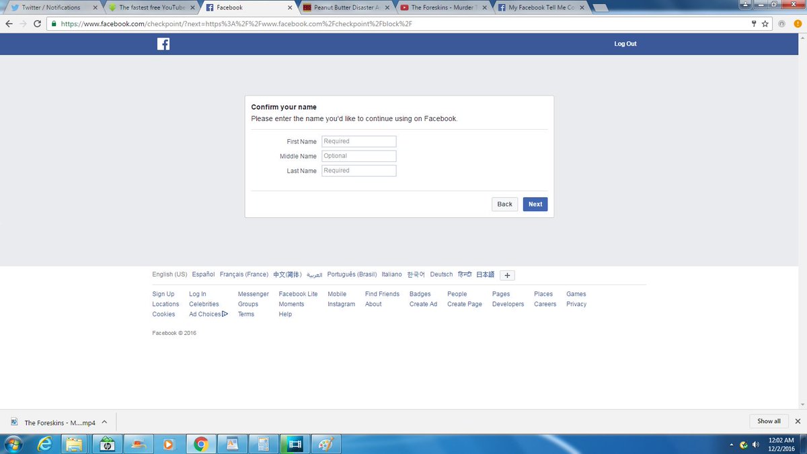Click the Facebook logo in the blue header
The width and height of the screenshot is (807, 454).
point(163,44)
